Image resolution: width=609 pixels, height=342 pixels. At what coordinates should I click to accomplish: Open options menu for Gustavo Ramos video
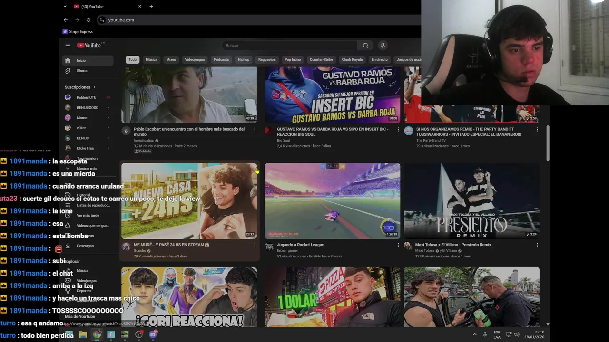tap(398, 129)
